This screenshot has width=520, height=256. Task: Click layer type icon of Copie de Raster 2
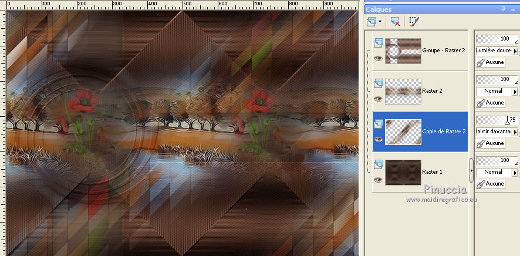click(379, 124)
